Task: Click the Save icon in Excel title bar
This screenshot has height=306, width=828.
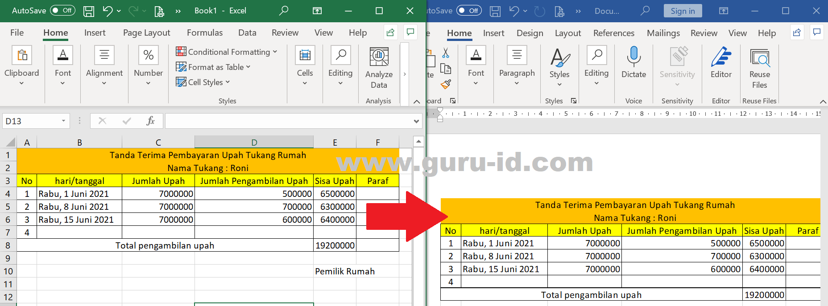Action: point(89,11)
